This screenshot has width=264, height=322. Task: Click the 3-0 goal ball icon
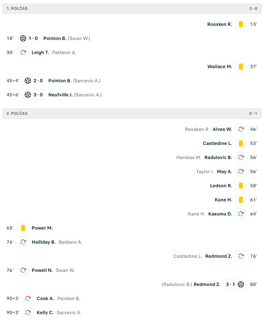[x=28, y=95]
